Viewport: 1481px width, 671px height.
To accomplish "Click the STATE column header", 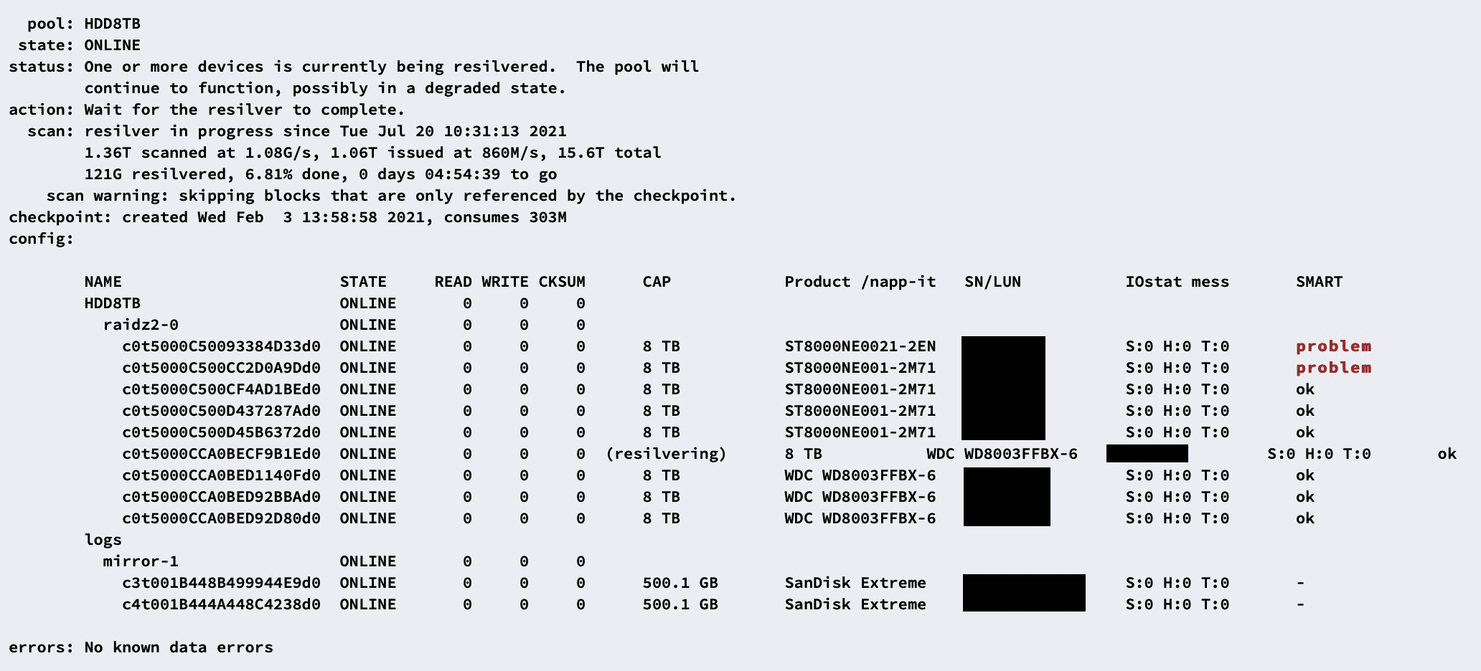I will coord(363,282).
